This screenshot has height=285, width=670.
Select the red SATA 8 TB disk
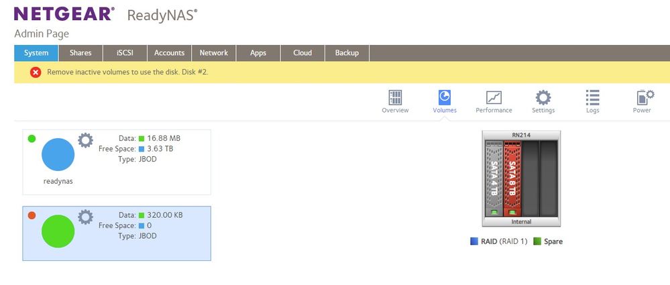coord(512,178)
